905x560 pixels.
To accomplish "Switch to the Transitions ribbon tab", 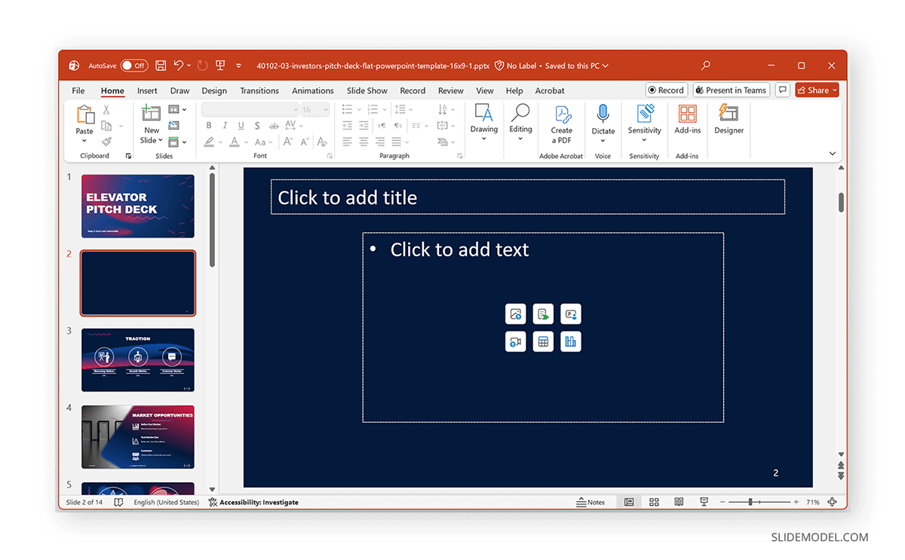I will [259, 90].
